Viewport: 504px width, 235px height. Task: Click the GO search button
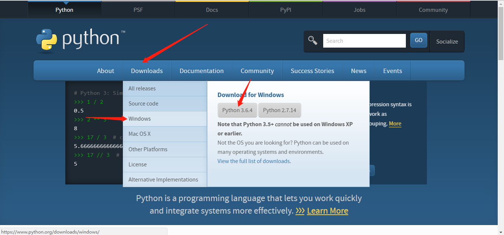pyautogui.click(x=419, y=40)
